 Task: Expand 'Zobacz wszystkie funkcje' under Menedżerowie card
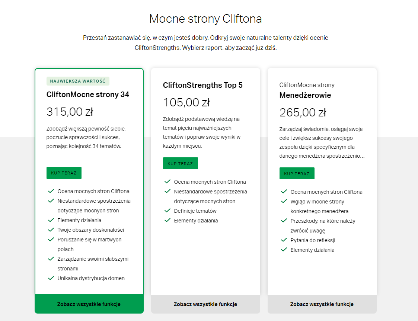pyautogui.click(x=322, y=304)
